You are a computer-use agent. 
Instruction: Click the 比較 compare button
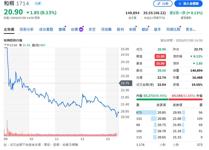click(x=162, y=4)
